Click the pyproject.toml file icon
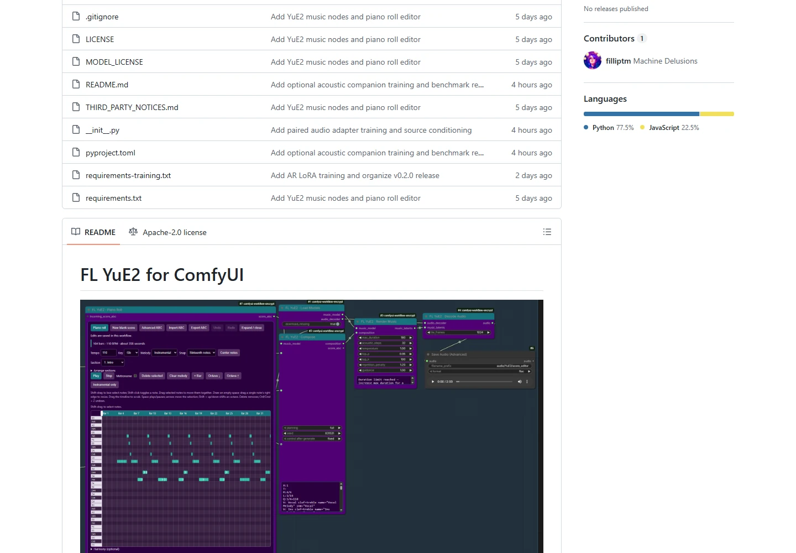 coord(76,153)
